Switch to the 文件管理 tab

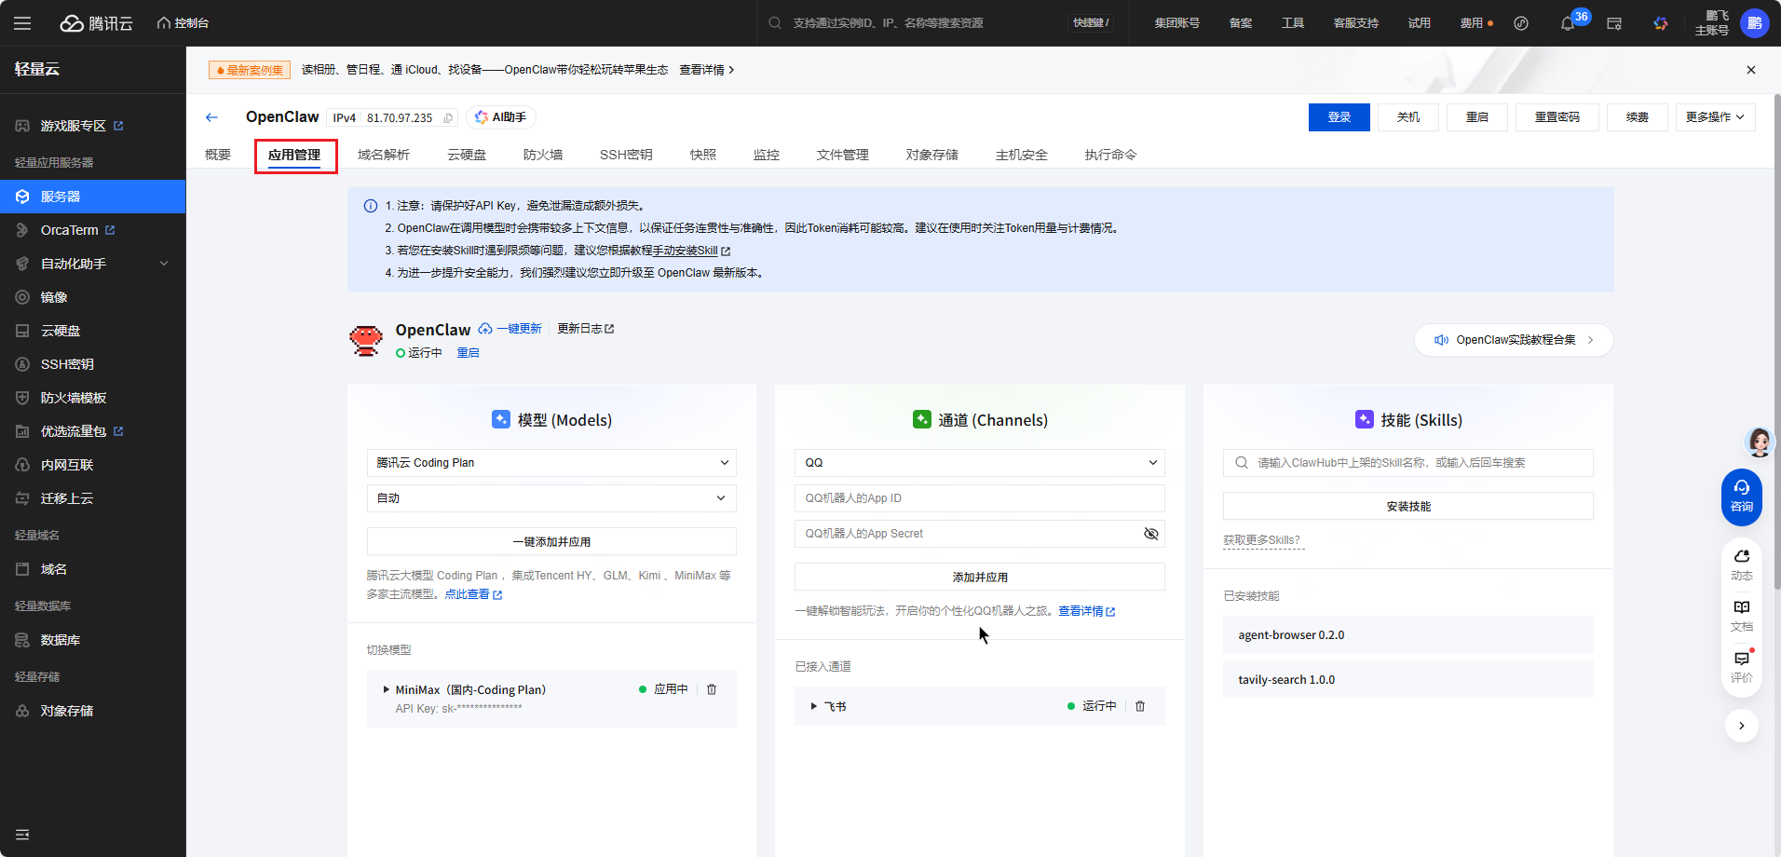(x=842, y=155)
